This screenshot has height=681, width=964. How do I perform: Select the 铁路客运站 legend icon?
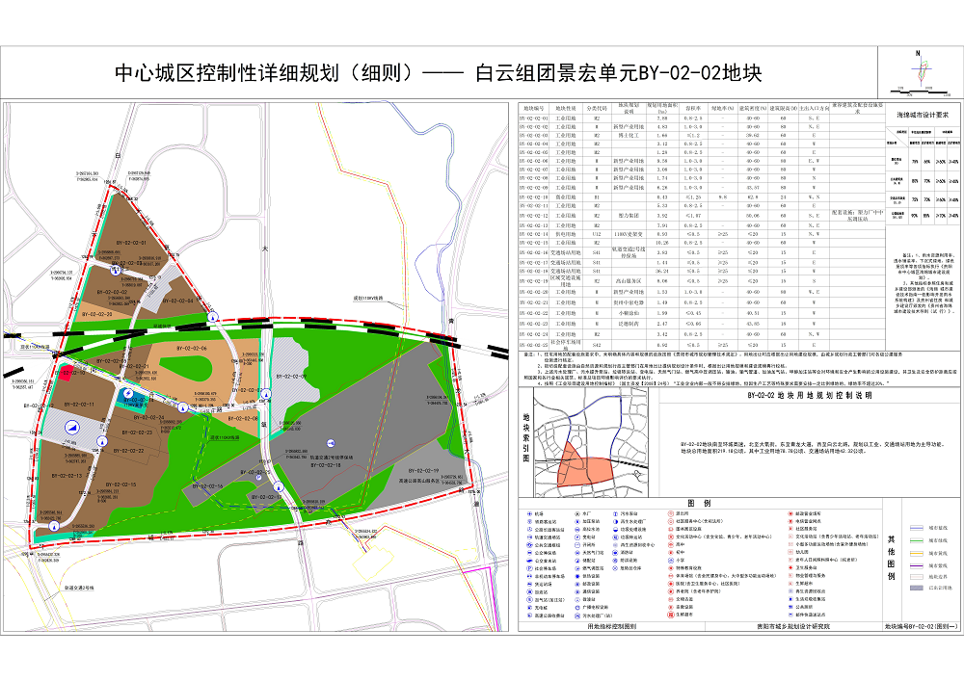click(529, 521)
